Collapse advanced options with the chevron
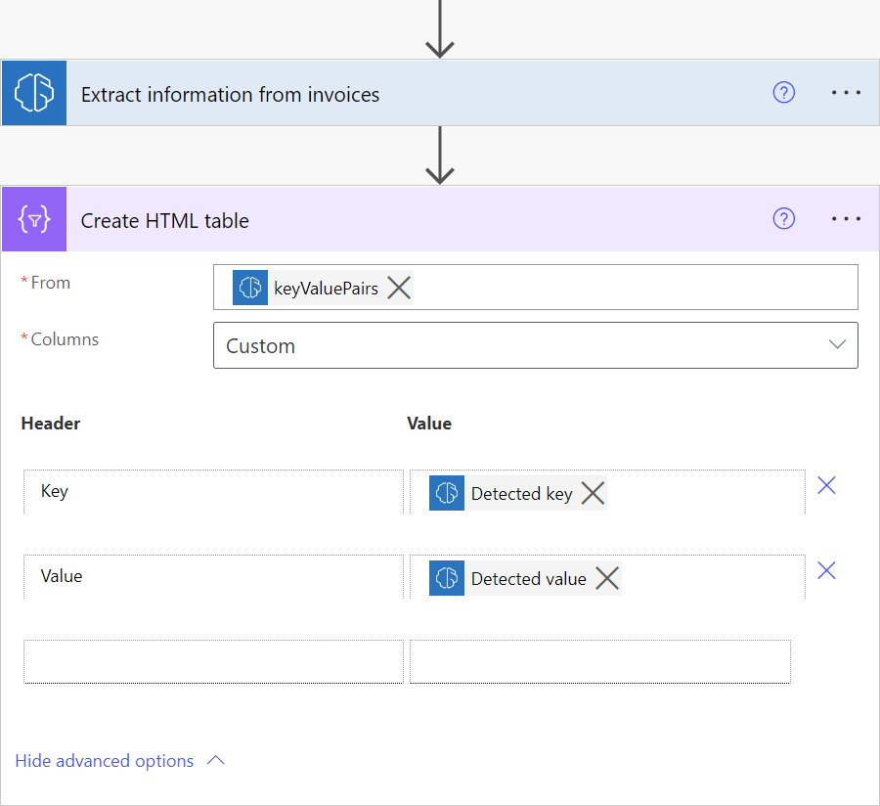This screenshot has height=806, width=880. coord(215,760)
